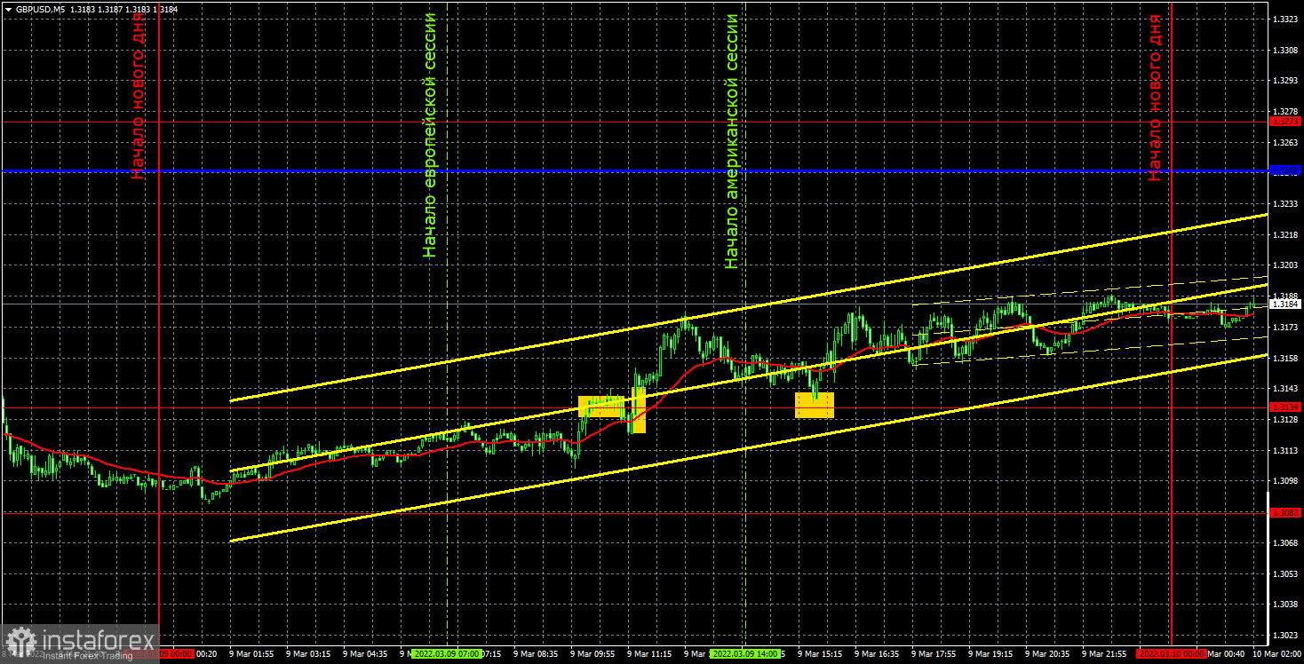Click the red level price tag 1.3082
Viewport: 1304px width, 664px height.
(1284, 513)
